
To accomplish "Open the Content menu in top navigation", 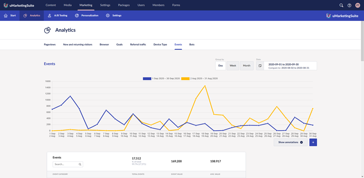I will coord(51,5).
